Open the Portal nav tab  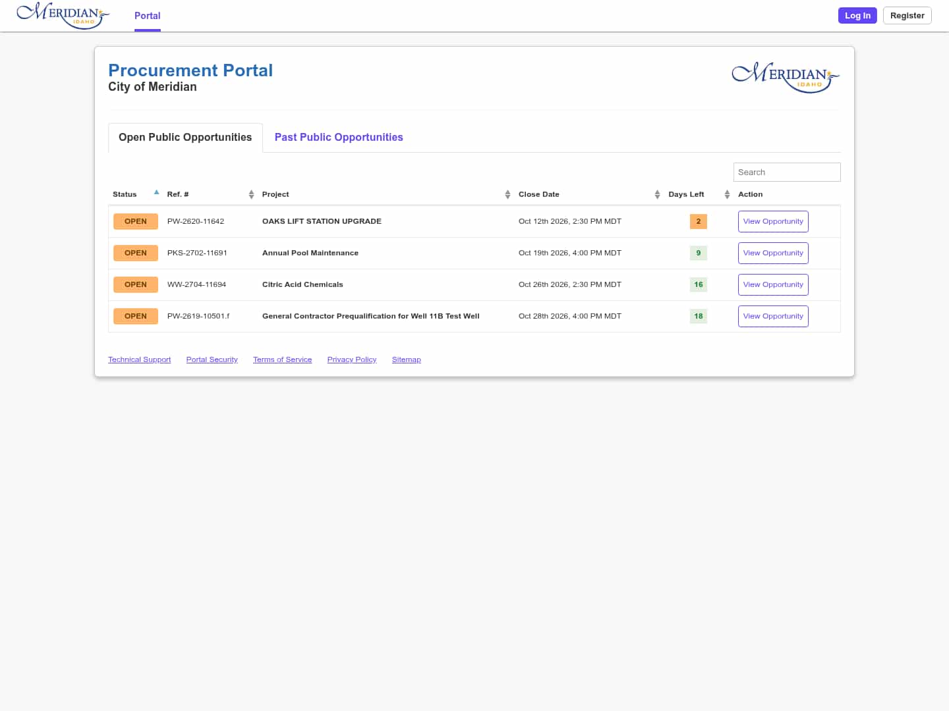148,16
